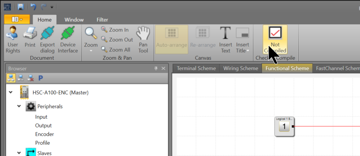Print the document
Image resolution: width=360 pixels, height=156 pixels.
30,37
